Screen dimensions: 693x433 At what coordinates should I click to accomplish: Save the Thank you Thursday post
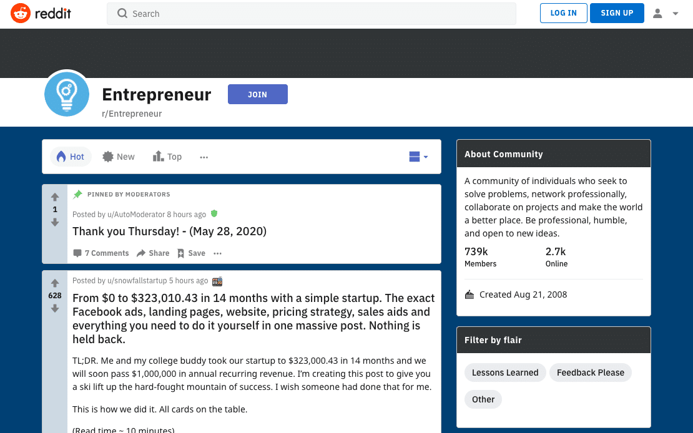coord(181,253)
